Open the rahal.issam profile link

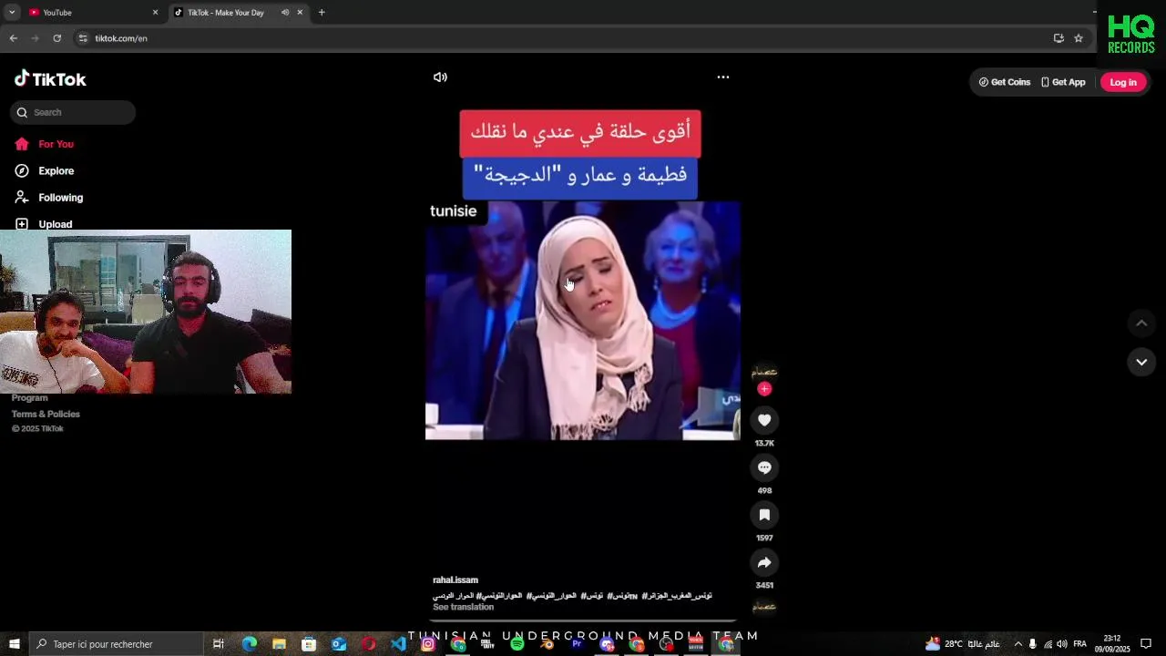(455, 579)
